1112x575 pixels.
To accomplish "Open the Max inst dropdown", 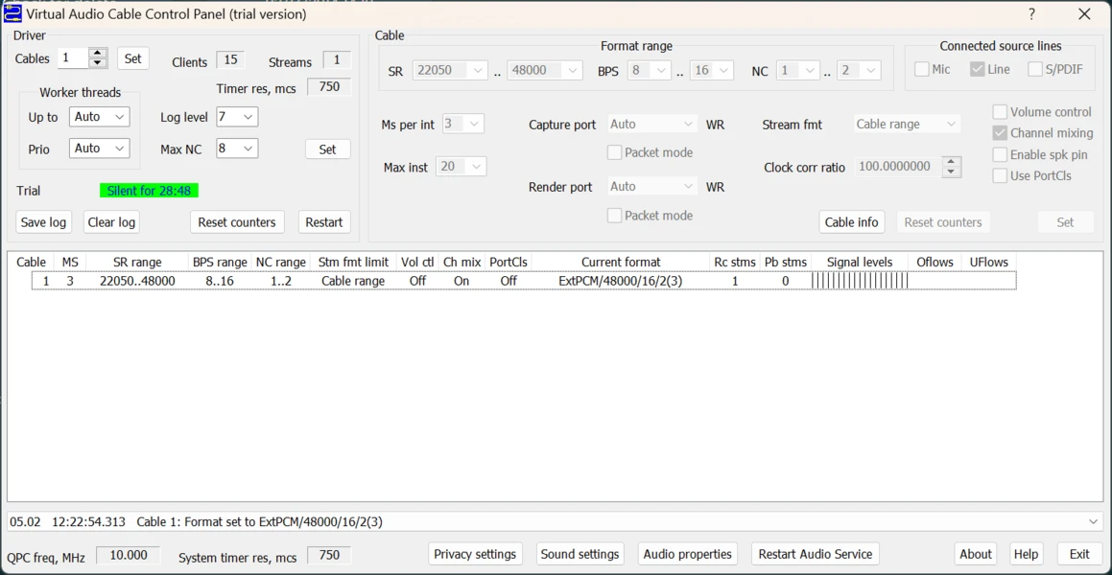I will 461,167.
